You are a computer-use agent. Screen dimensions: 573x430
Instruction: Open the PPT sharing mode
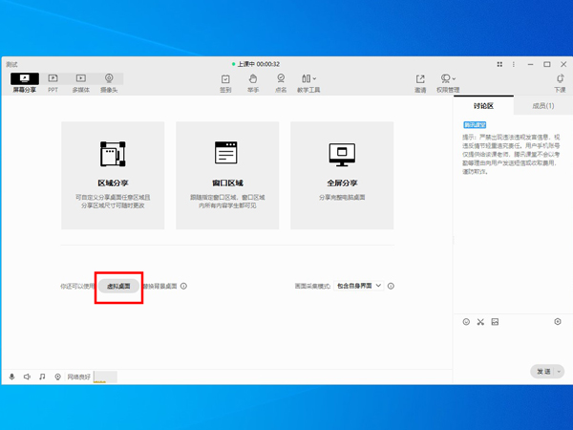(53, 82)
